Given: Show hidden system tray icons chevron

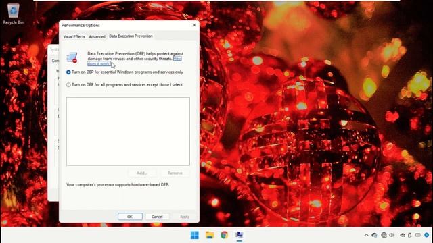Looking at the screenshot, I should (x=366, y=235).
